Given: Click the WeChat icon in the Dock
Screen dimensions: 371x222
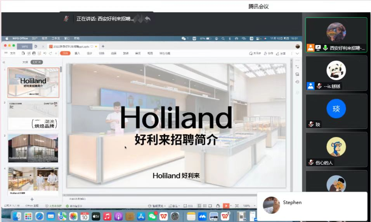Looking at the screenshot, I should tap(153, 216).
